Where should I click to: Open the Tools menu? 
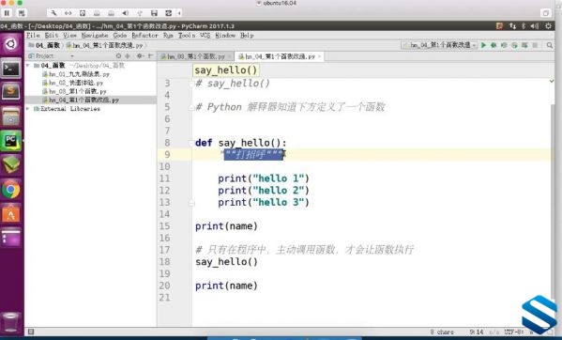pos(187,35)
